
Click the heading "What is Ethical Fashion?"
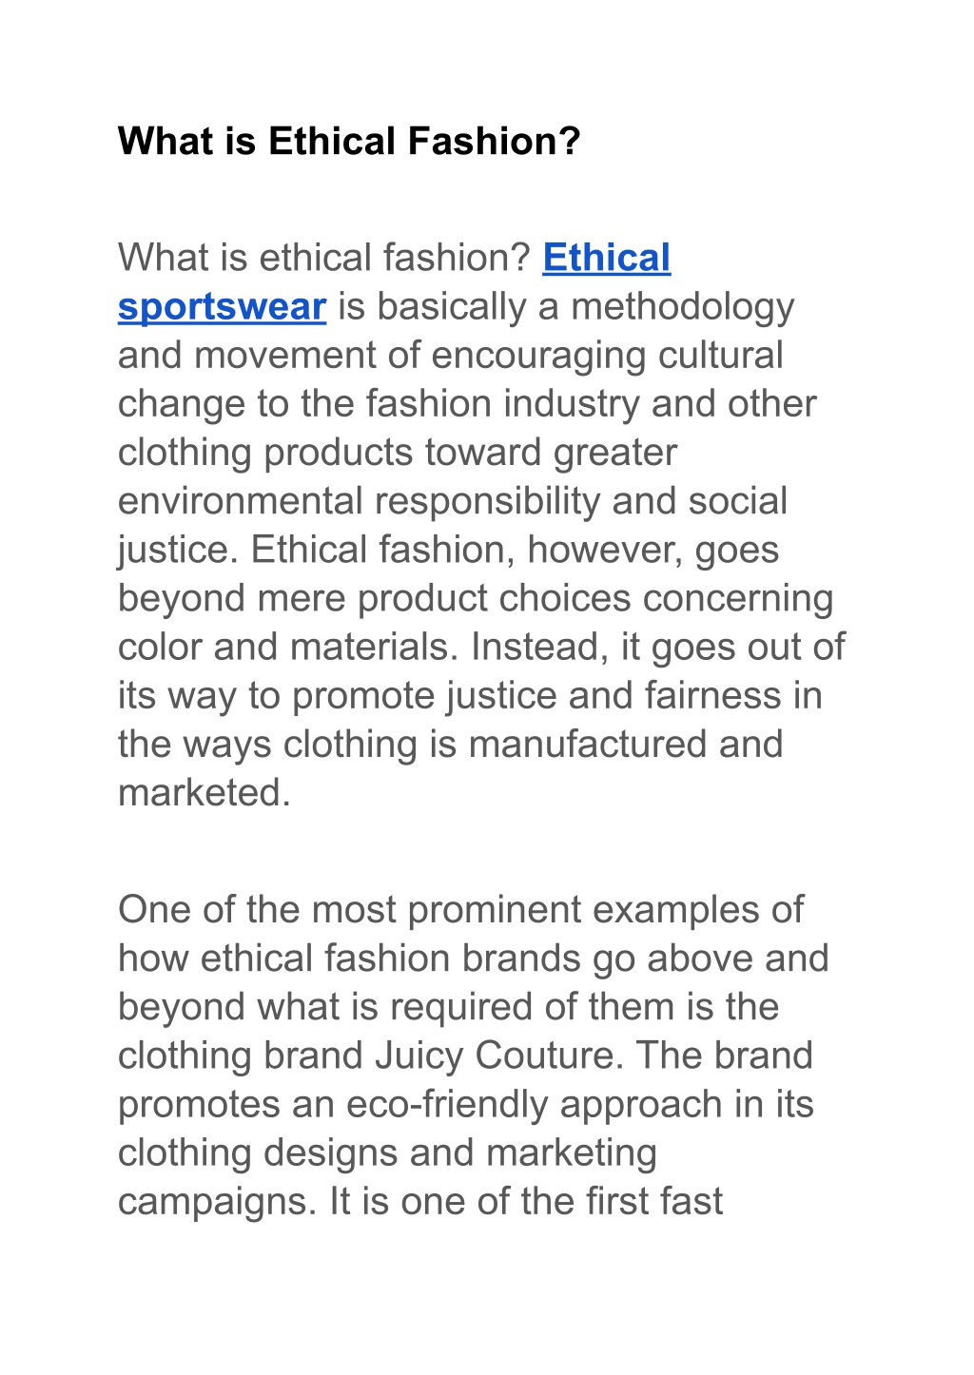coord(349,142)
